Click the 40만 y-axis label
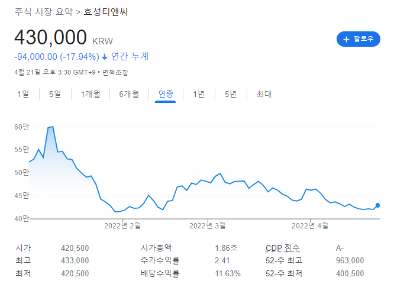 [22, 219]
